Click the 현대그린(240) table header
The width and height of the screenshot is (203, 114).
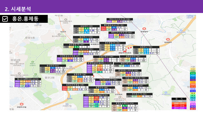pyautogui.click(x=127, y=64)
